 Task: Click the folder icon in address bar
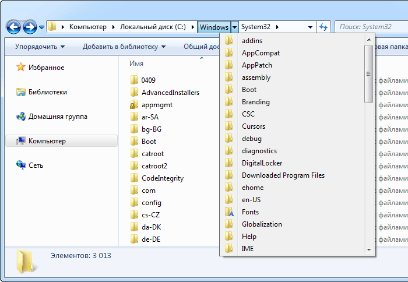[52, 27]
